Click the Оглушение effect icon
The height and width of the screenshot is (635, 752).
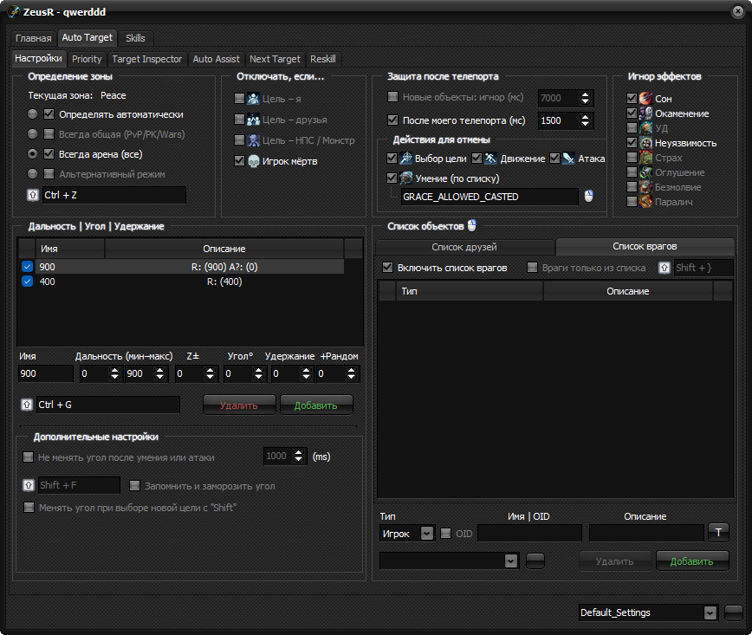point(645,172)
